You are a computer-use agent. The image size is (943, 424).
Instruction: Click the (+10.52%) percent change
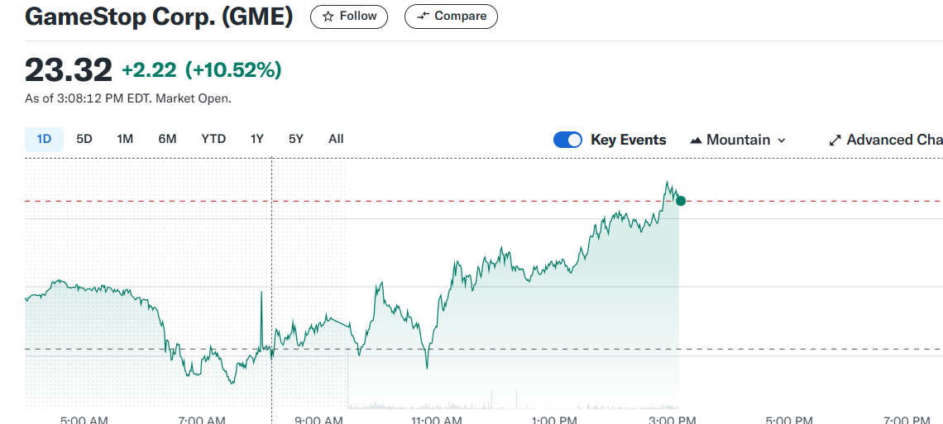[x=233, y=70]
